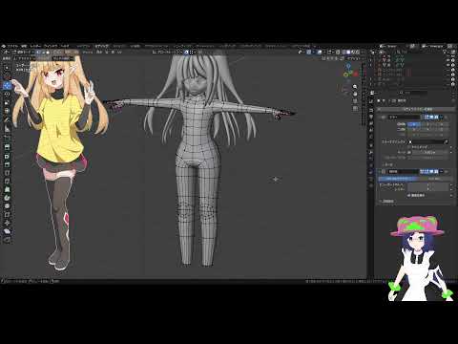The height and width of the screenshot is (344, 458).
Task: Expand the Mirror modifier Data section
Action: click(387, 164)
